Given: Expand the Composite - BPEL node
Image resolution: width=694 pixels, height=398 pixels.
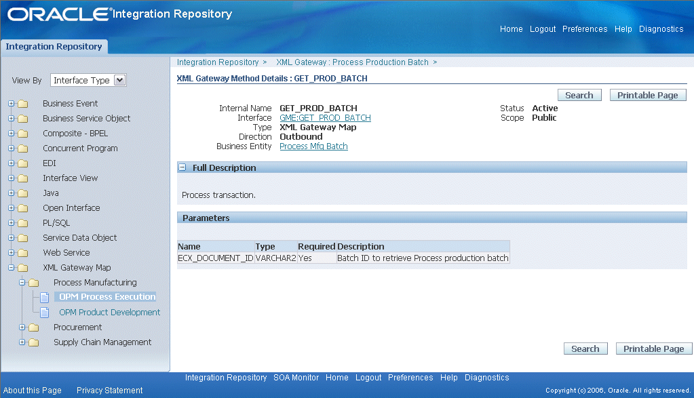Looking at the screenshot, I should [x=11, y=133].
